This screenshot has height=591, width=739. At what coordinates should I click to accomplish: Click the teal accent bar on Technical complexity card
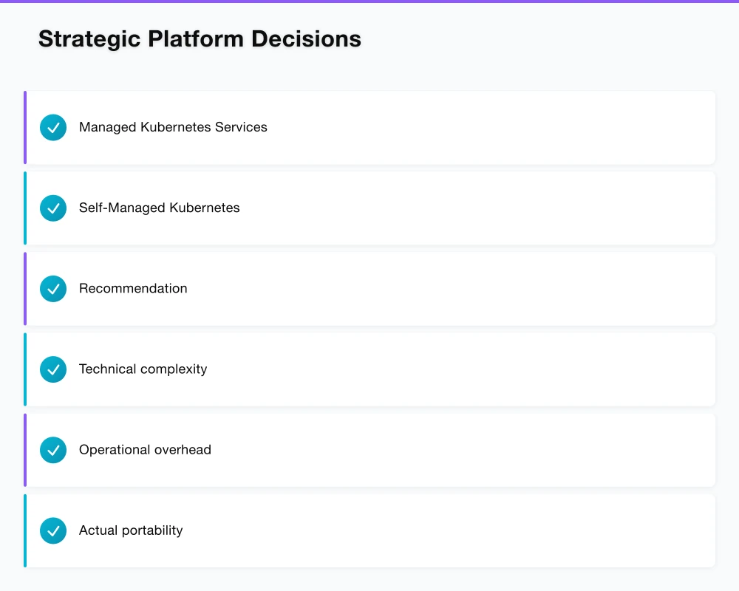click(x=25, y=369)
